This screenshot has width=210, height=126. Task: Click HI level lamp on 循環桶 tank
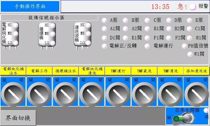point(52,25)
